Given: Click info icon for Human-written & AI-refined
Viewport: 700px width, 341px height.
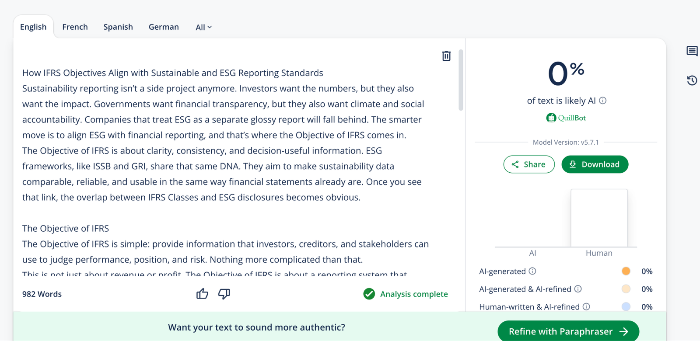Looking at the screenshot, I should click(586, 307).
